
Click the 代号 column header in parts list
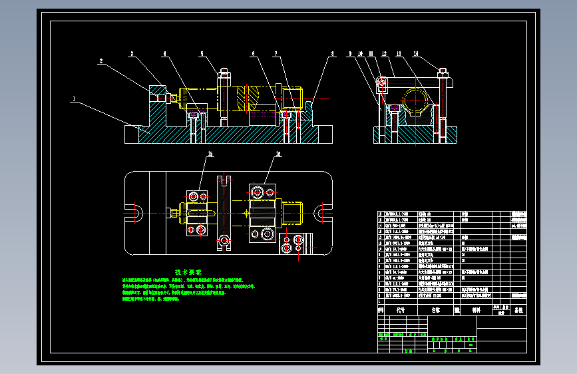point(401,310)
